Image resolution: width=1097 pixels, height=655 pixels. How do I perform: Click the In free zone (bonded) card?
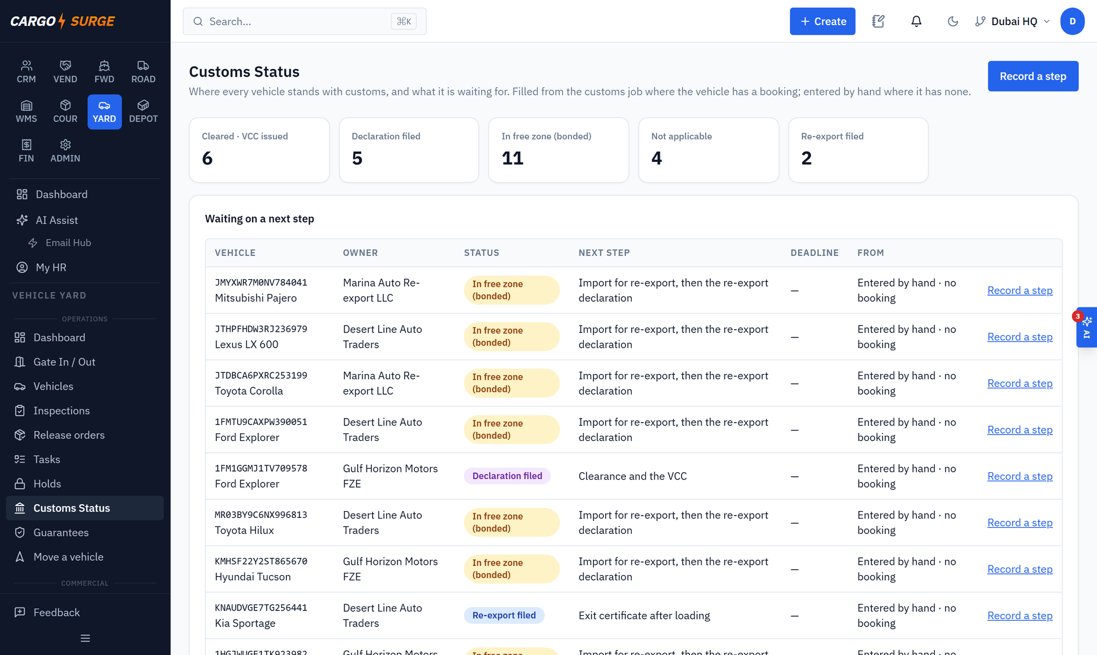558,150
